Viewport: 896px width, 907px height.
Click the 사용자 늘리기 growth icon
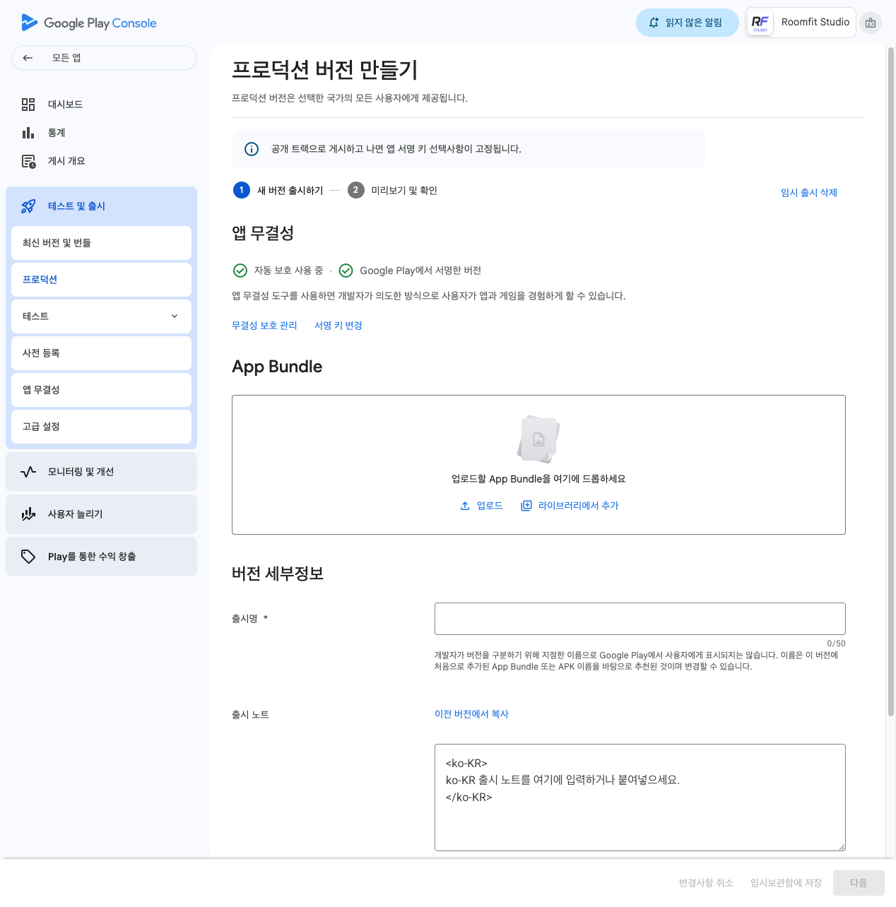pyautogui.click(x=28, y=514)
